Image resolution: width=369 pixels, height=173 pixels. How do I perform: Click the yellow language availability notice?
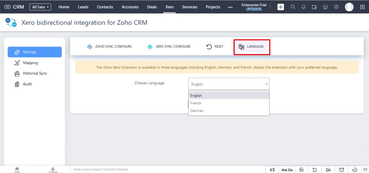coord(217,67)
